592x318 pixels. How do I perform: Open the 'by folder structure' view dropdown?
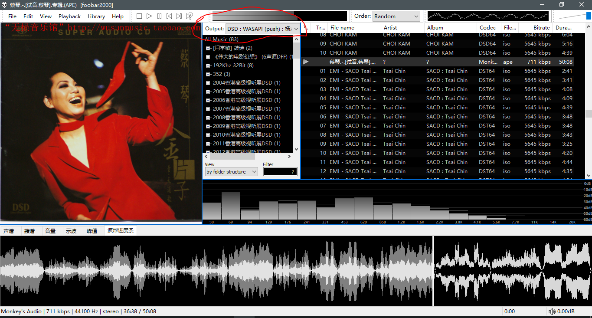pos(231,172)
